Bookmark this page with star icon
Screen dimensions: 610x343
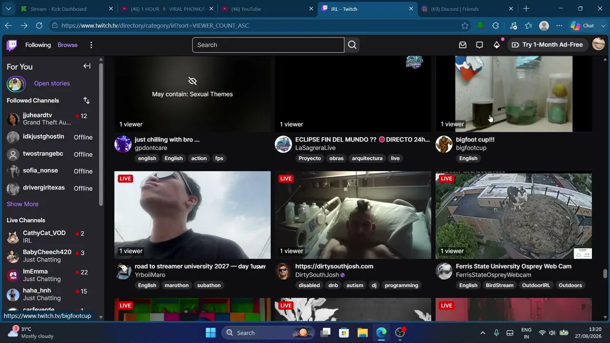pyautogui.click(x=465, y=26)
